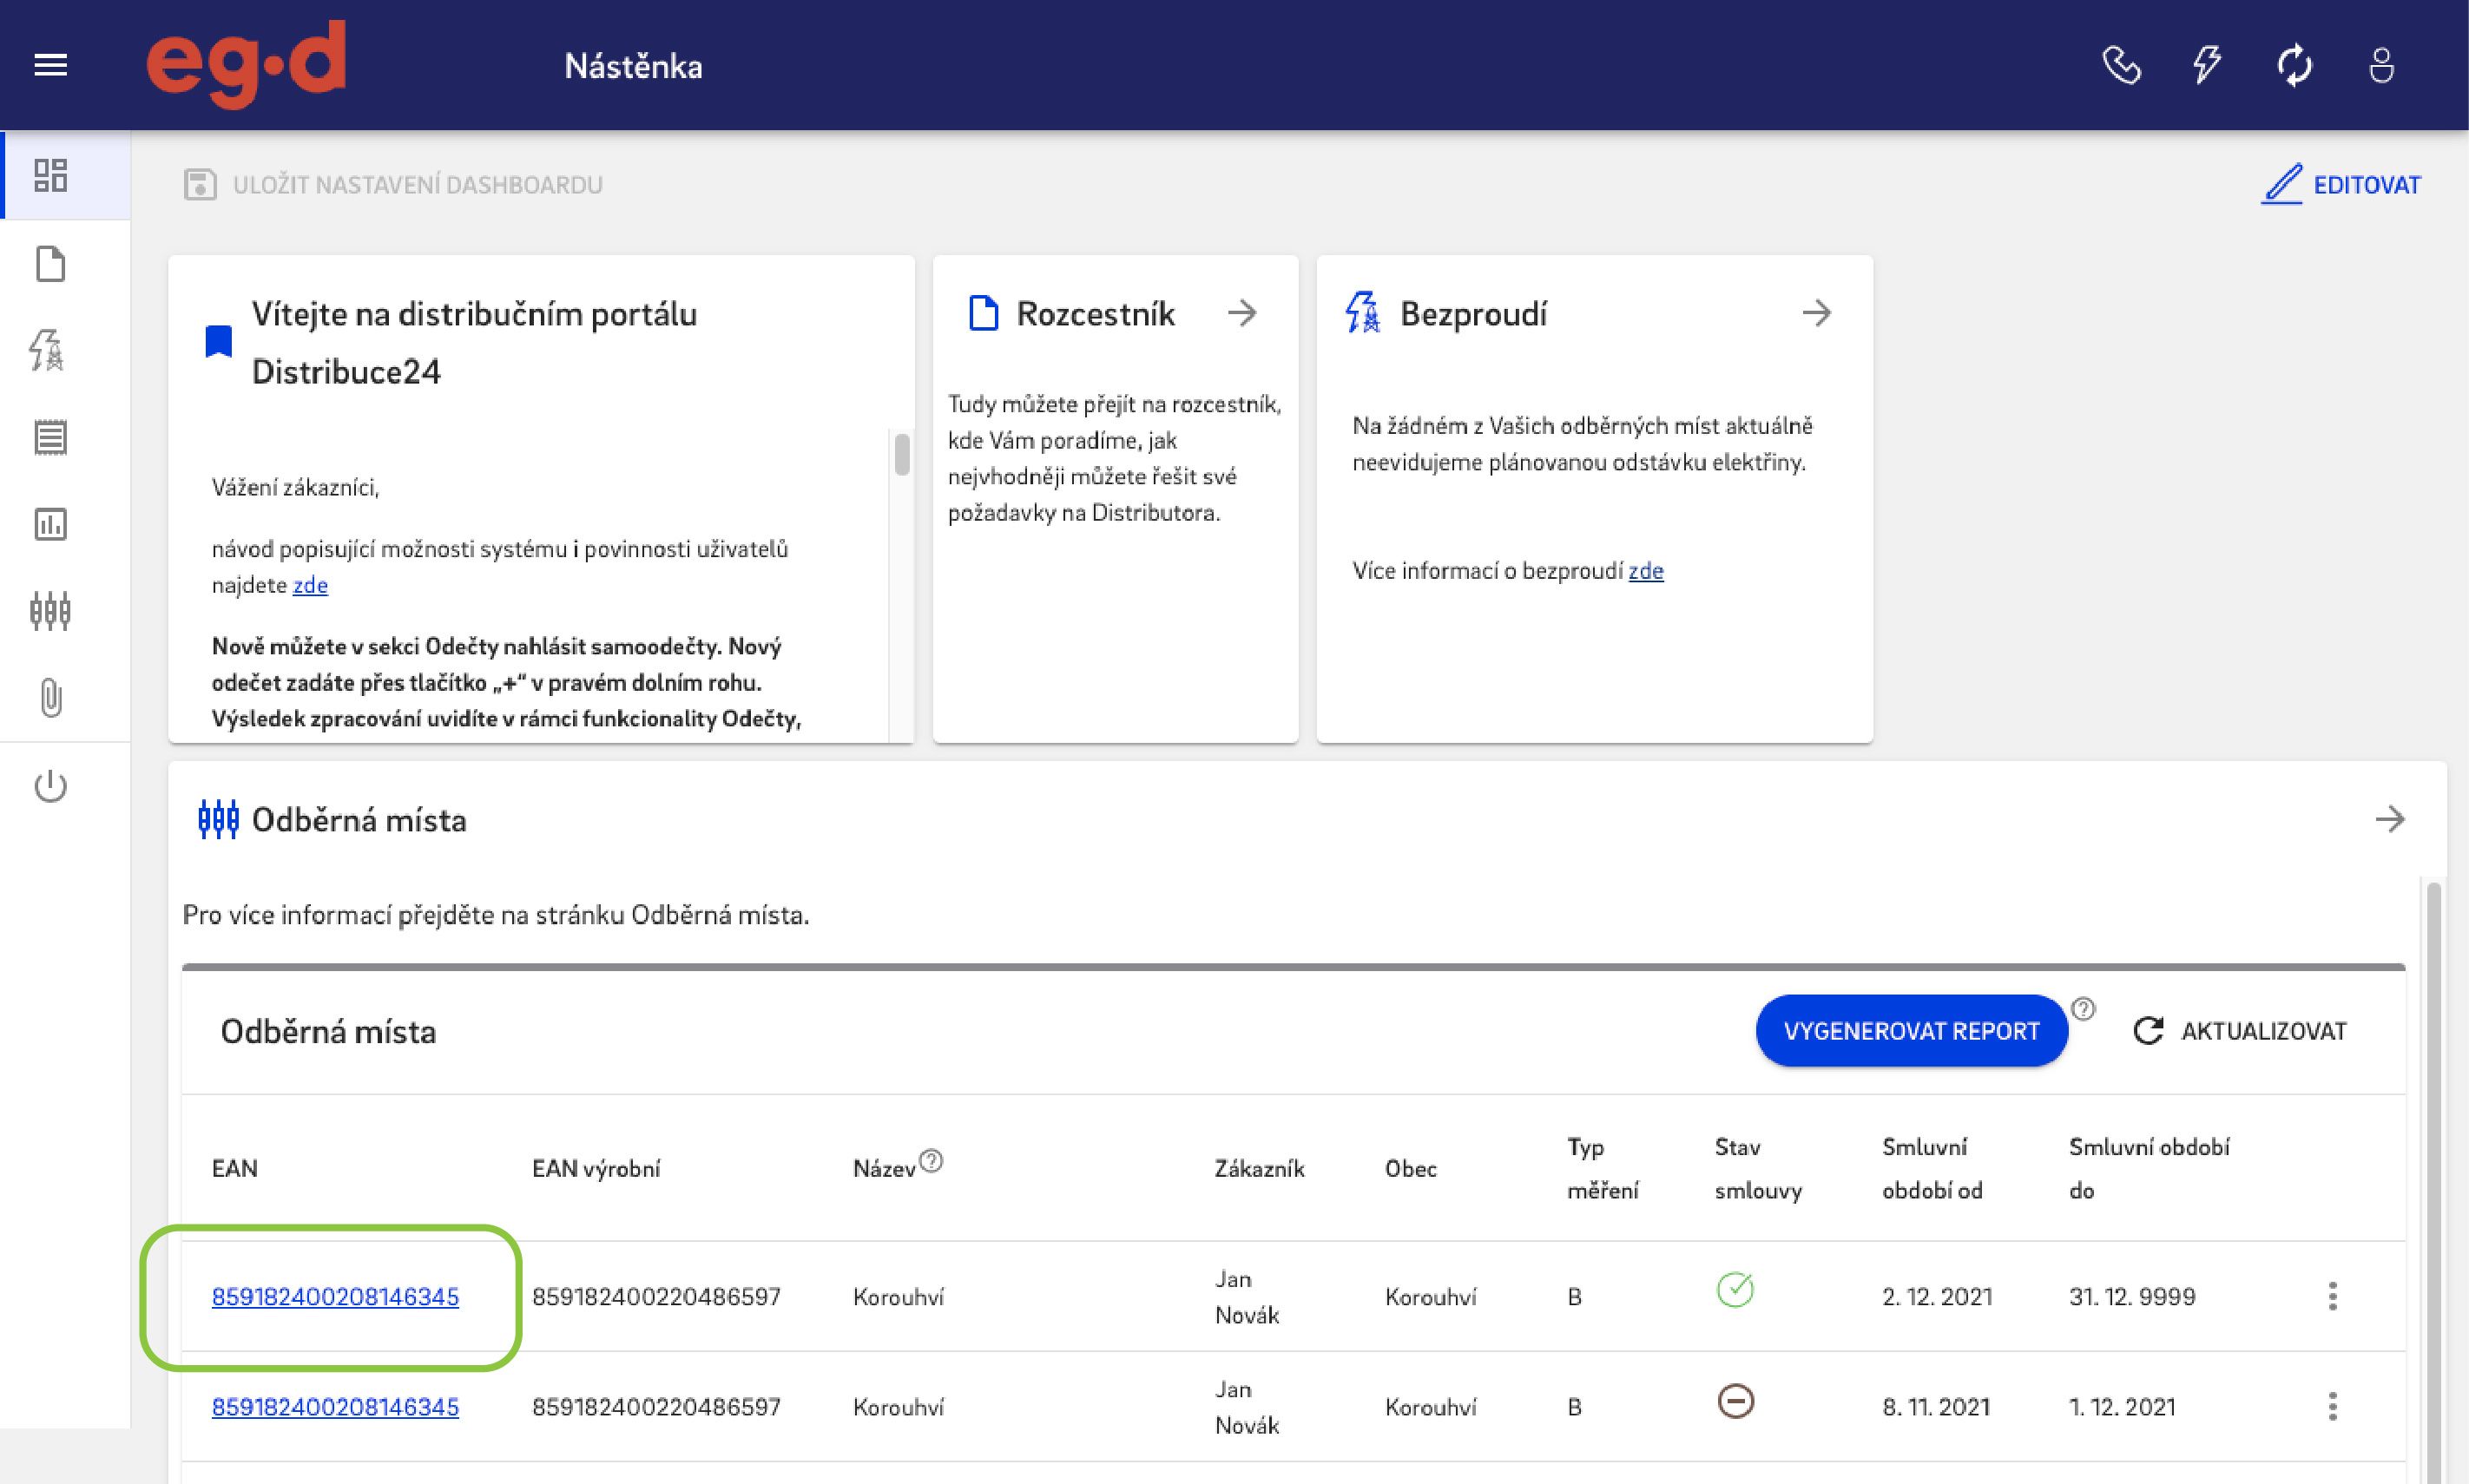The height and width of the screenshot is (1484, 2469).
Task: Click date cell 31. 12. 9999
Action: (x=2132, y=1297)
